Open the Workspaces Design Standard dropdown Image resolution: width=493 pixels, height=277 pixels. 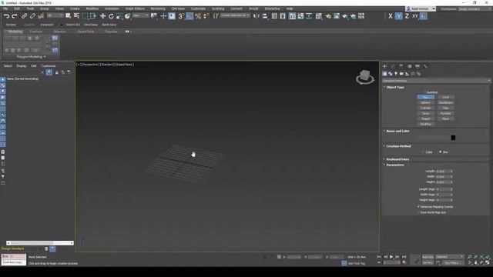tap(475, 9)
